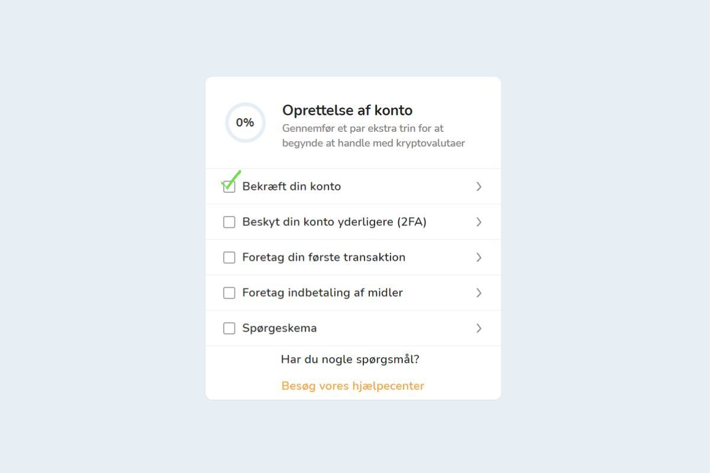Toggle the Bekræft din konto checkbox
The width and height of the screenshot is (710, 473).
point(229,187)
